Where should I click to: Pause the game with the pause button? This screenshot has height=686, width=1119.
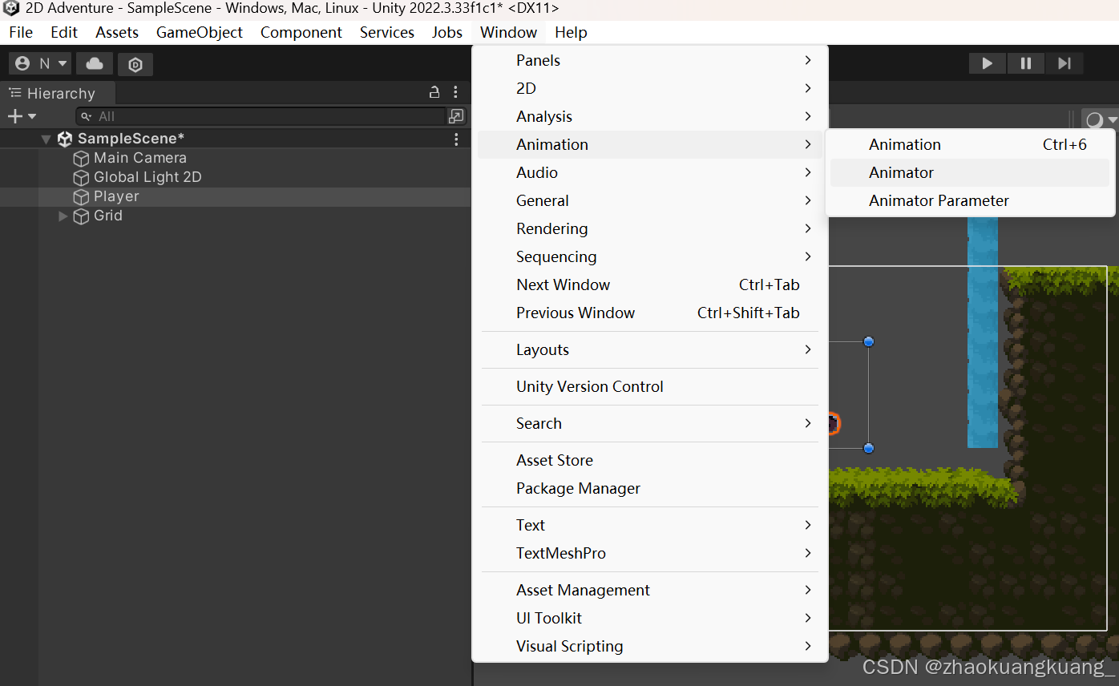tap(1025, 63)
